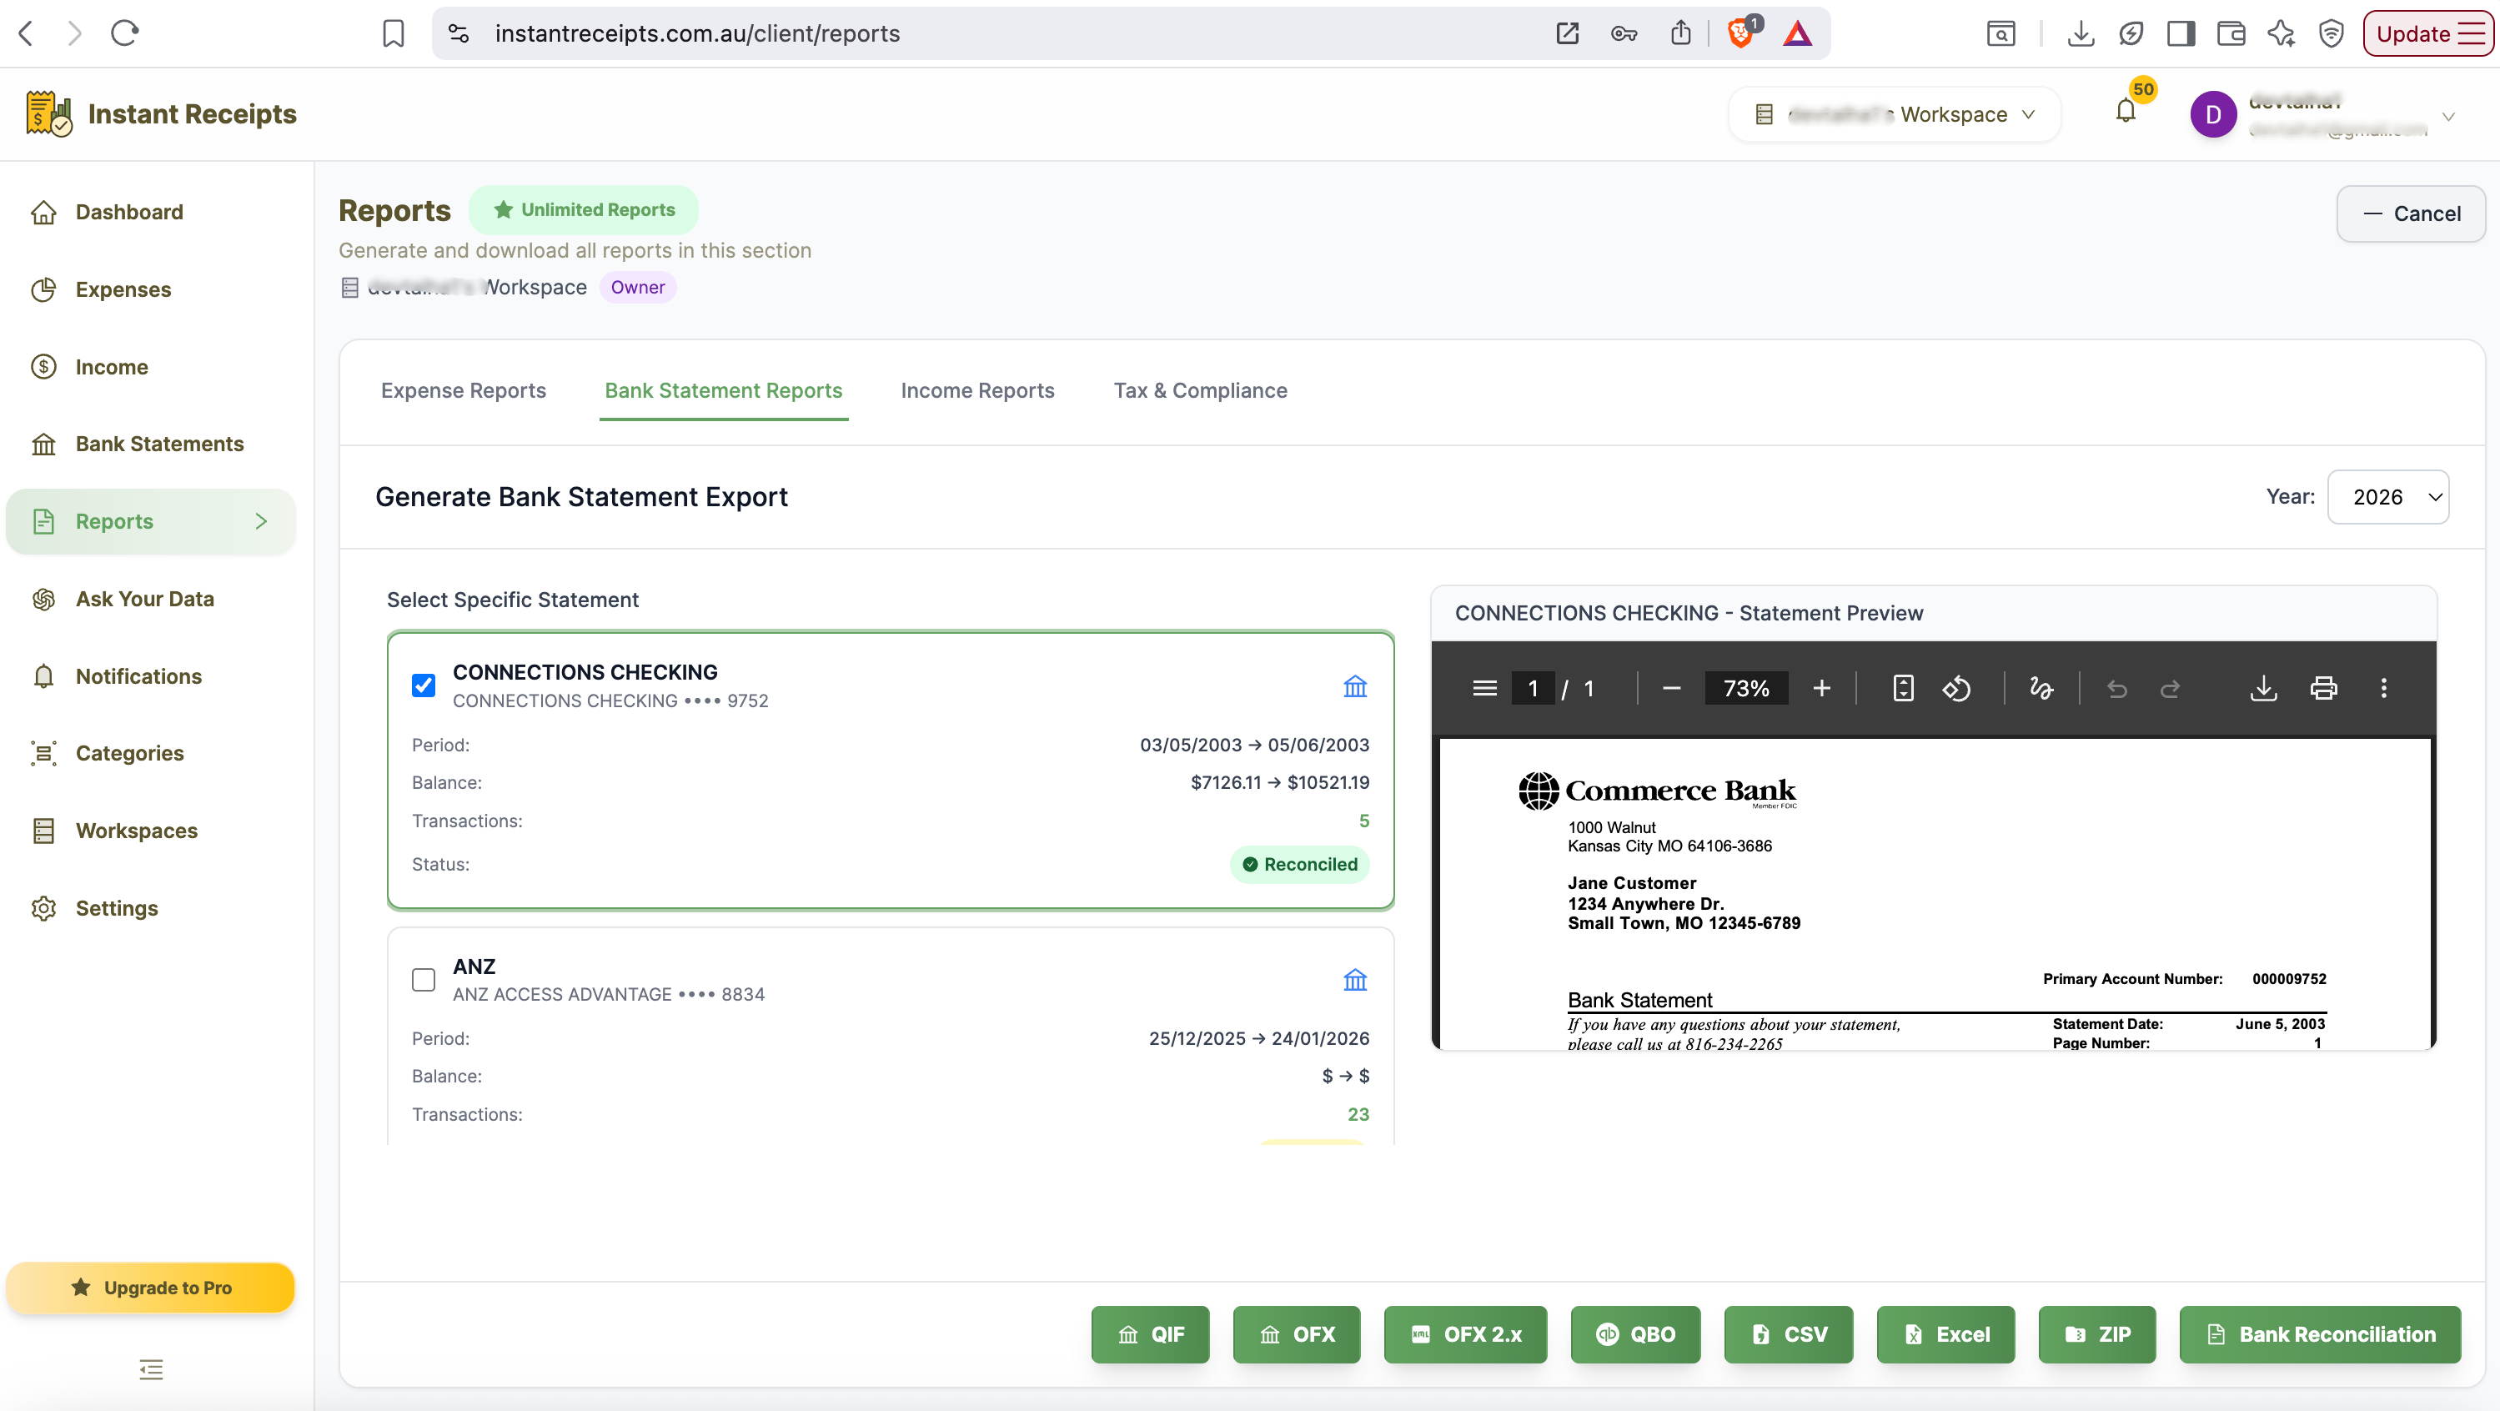Viewport: 2500px width, 1411px height.
Task: Switch to Income Reports tab
Action: pos(977,390)
